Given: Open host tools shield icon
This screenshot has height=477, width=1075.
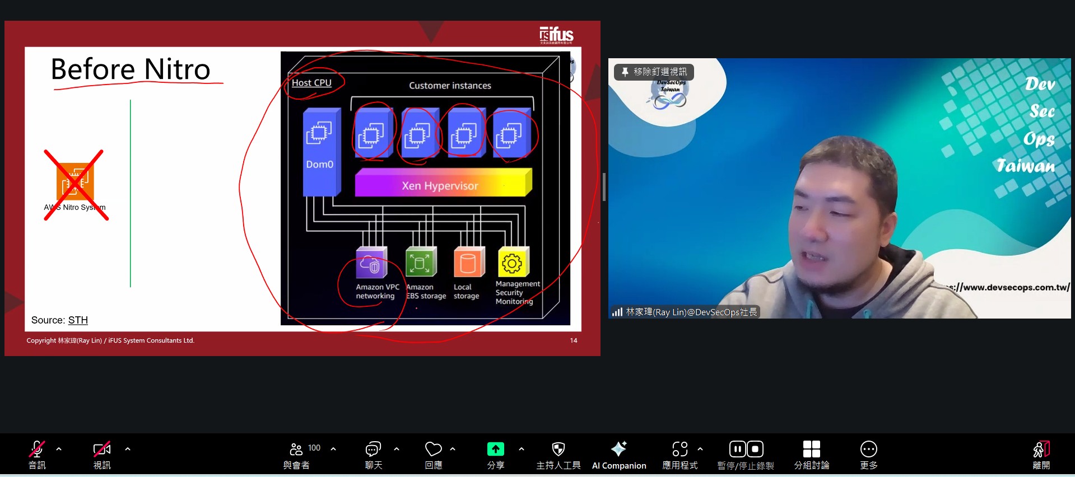Looking at the screenshot, I should 558,450.
